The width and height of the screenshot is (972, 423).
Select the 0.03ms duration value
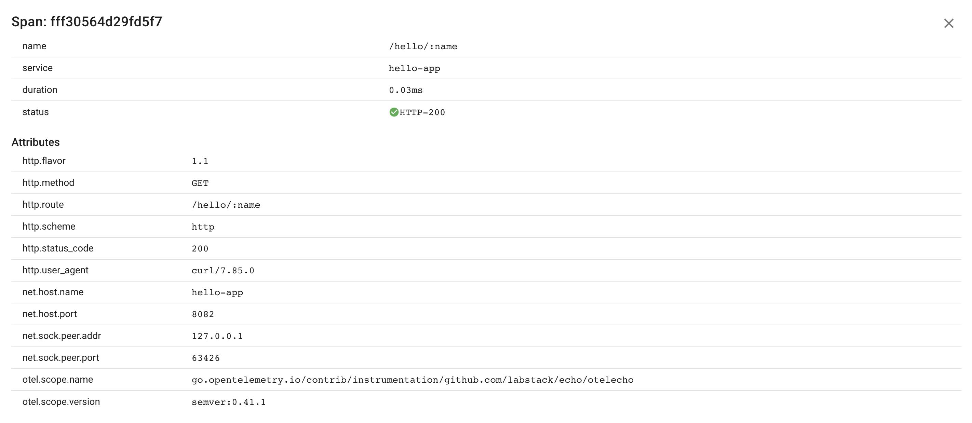click(406, 90)
